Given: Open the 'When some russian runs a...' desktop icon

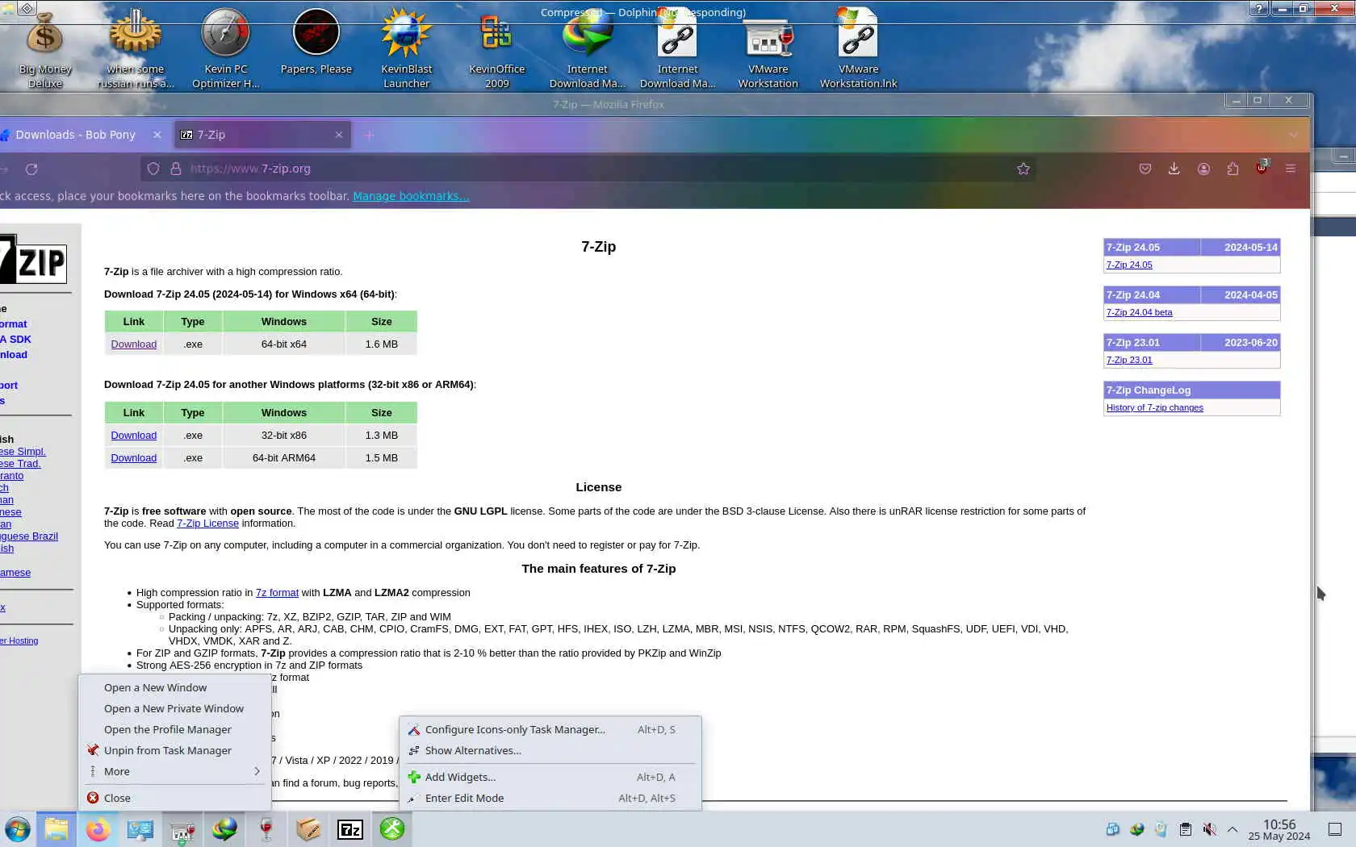Looking at the screenshot, I should click(136, 50).
